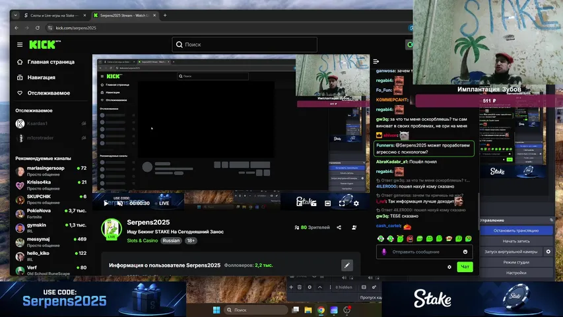Open the Kick hamburger menu
563x317 pixels.
tap(20, 44)
